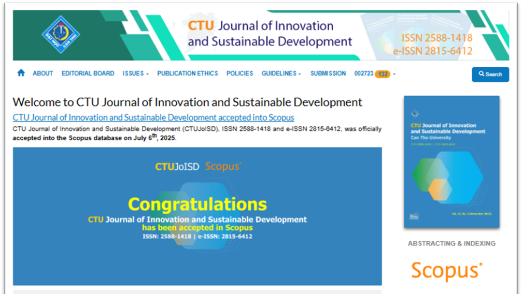Open the ABOUT page
The width and height of the screenshot is (523, 294).
click(x=43, y=73)
